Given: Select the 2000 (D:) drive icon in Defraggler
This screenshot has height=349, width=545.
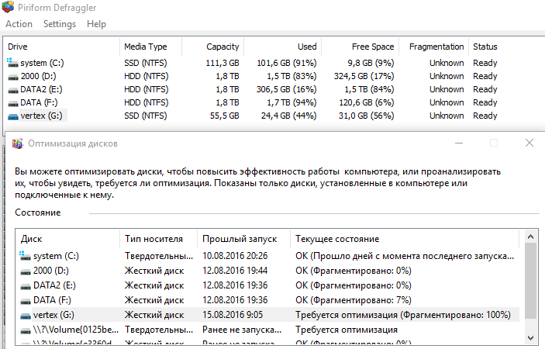Looking at the screenshot, I should pos(13,76).
